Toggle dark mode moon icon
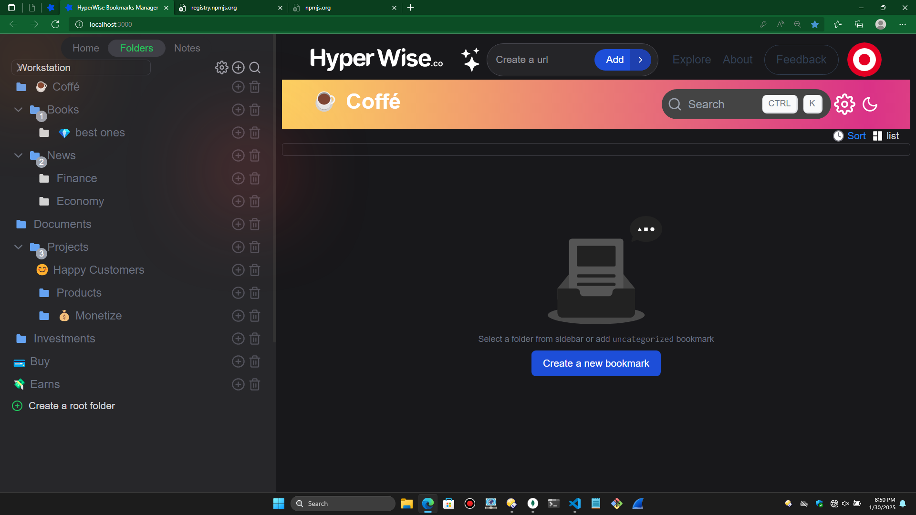The image size is (916, 515). tap(870, 104)
